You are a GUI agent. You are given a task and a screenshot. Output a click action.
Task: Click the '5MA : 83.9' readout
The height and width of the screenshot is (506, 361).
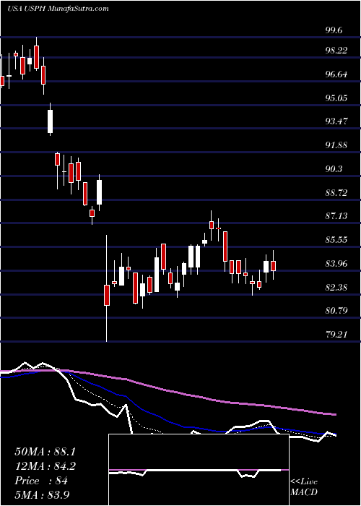pos(42,495)
